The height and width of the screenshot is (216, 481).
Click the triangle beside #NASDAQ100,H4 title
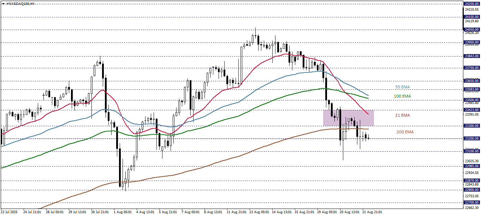coord(3,3)
